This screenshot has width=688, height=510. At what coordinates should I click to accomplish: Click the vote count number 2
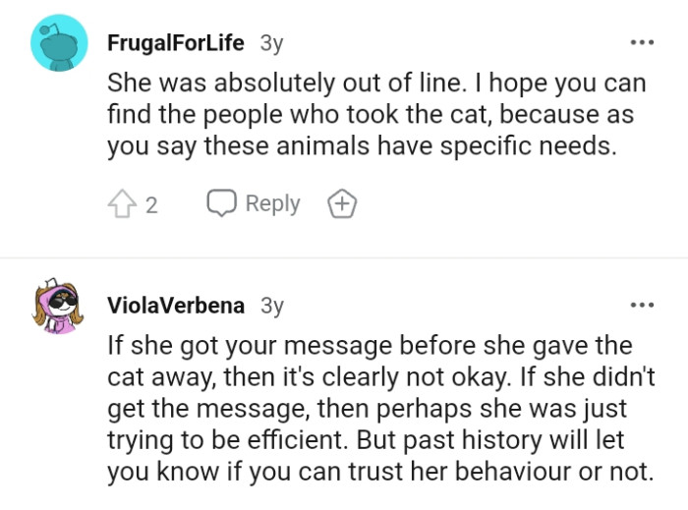coord(151,205)
